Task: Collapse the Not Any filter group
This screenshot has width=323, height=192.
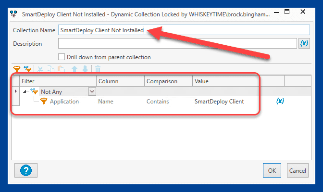Action: (25, 91)
